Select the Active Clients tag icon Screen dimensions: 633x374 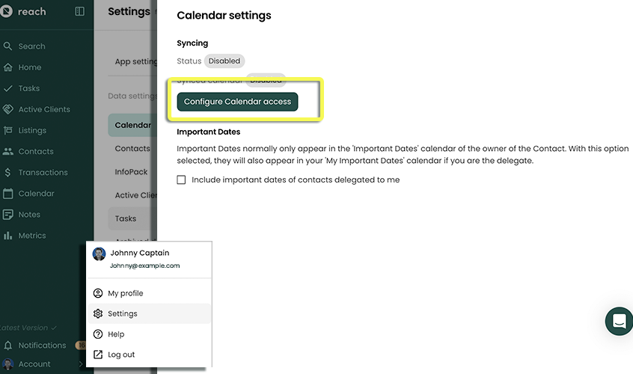coord(8,109)
